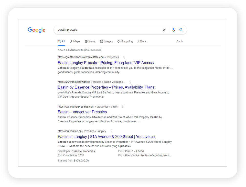Open 'Eastin Langley Presale - Pricing, Floorplans' link
This screenshot has width=246, height=187.
106,63
